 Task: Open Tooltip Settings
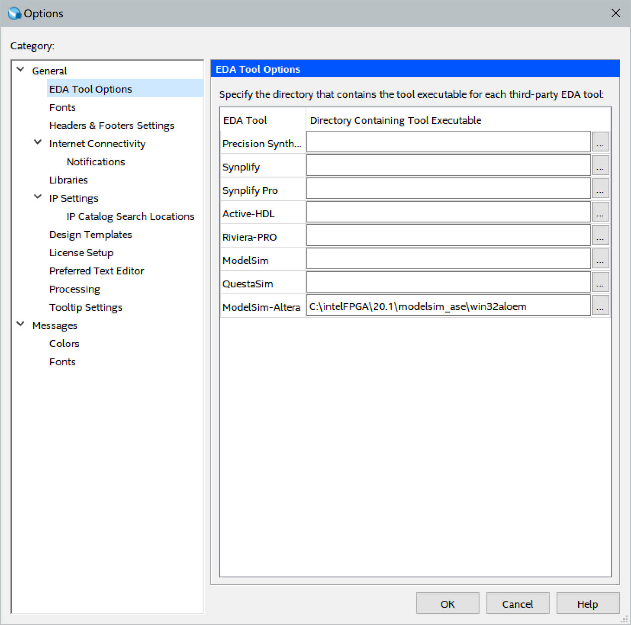click(86, 307)
